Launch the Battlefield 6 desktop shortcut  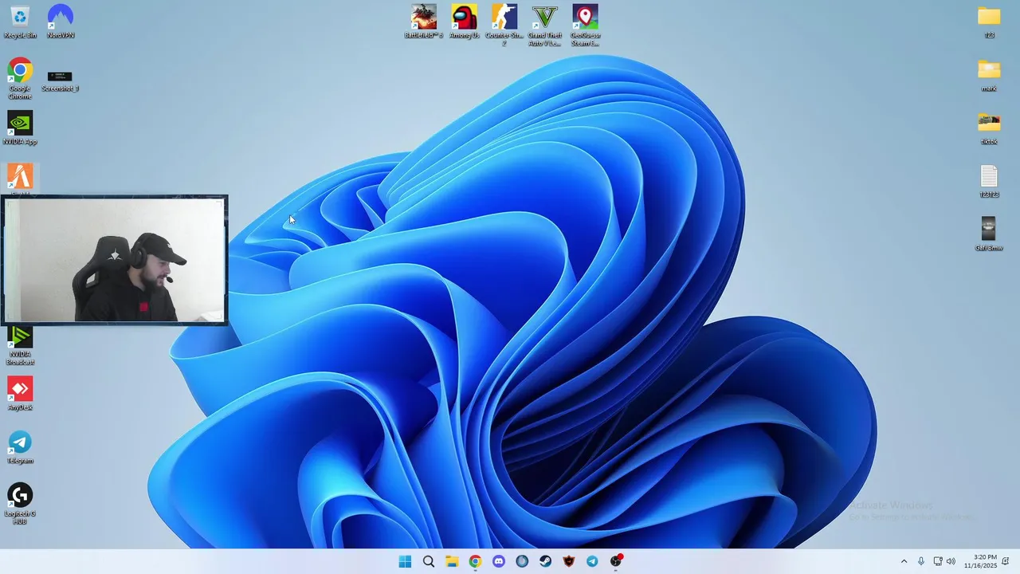tap(423, 22)
